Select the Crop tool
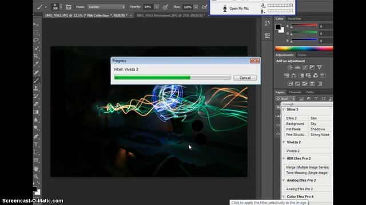 click(x=36, y=56)
